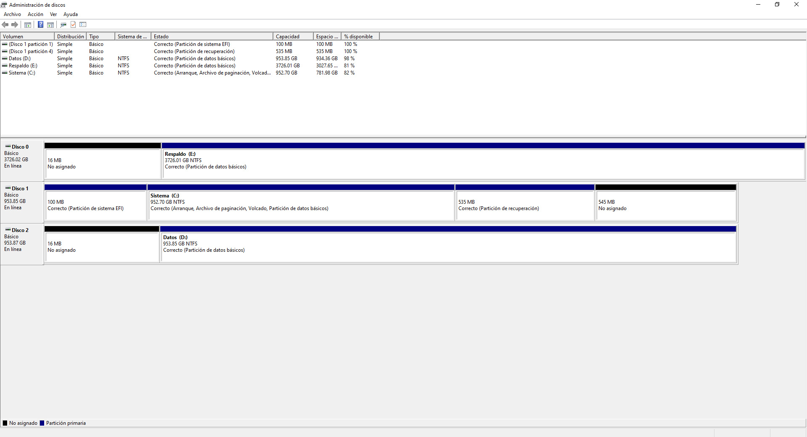This screenshot has height=437, width=807.
Task: Toggle the show/hide action pane icon
Action: 50,25
